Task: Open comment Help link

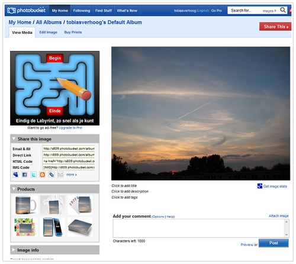Action: point(170,217)
